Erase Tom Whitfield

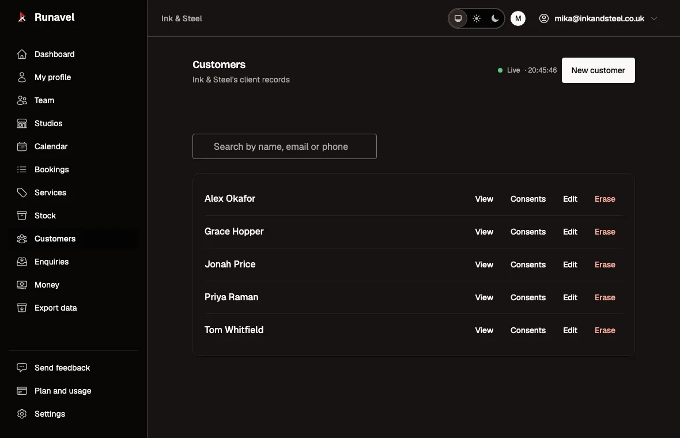click(x=605, y=330)
